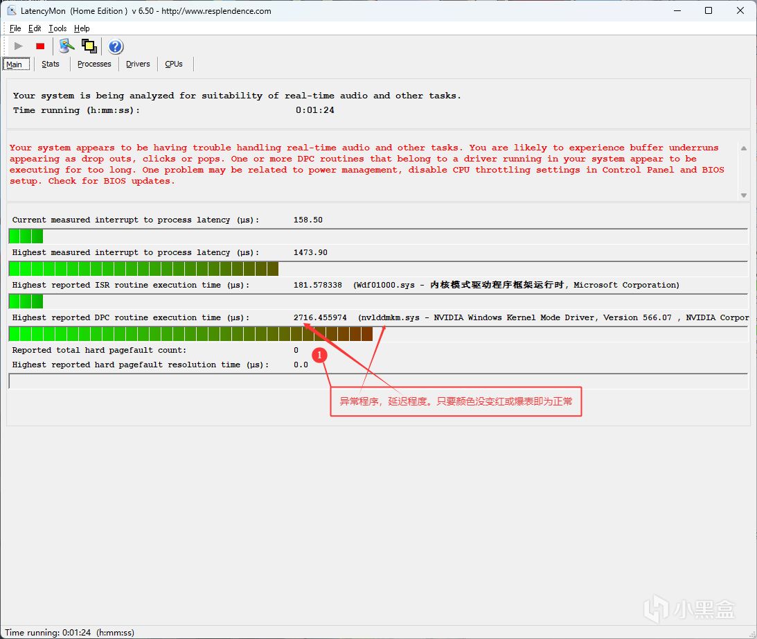This screenshot has height=639, width=757.
Task: Click the status bar Time running text
Action: 69,632
